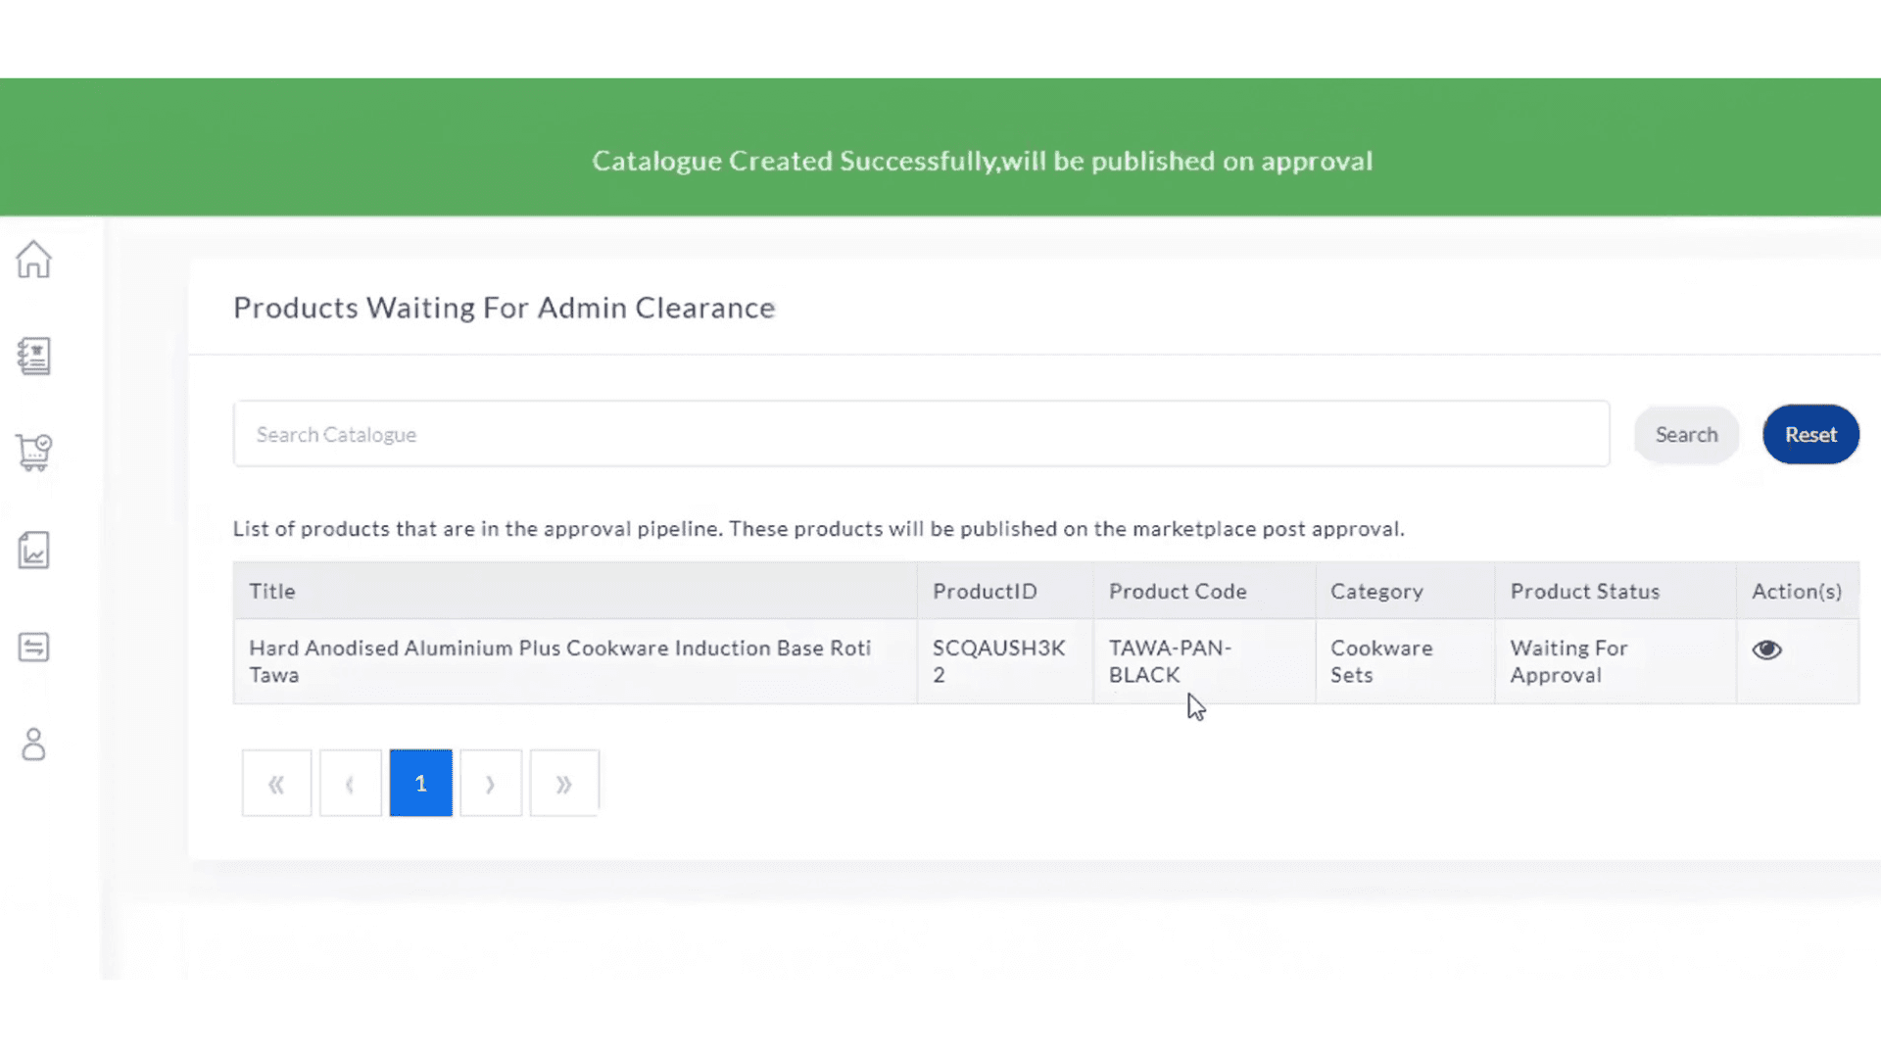Go to previous page arrow
1881x1058 pixels.
point(350,784)
